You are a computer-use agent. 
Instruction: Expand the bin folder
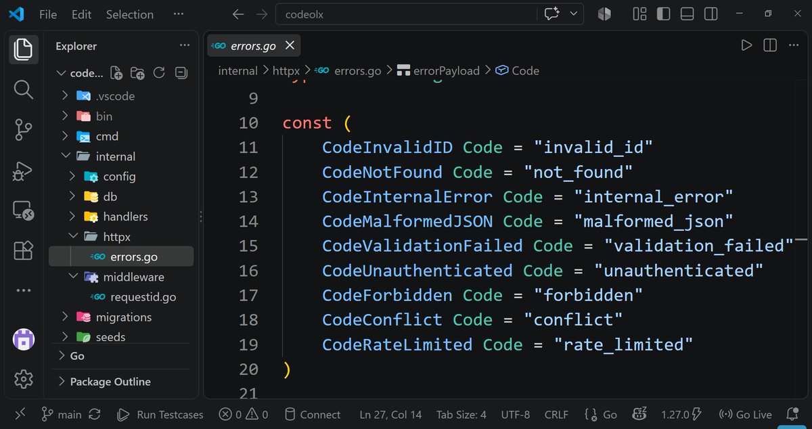click(65, 116)
